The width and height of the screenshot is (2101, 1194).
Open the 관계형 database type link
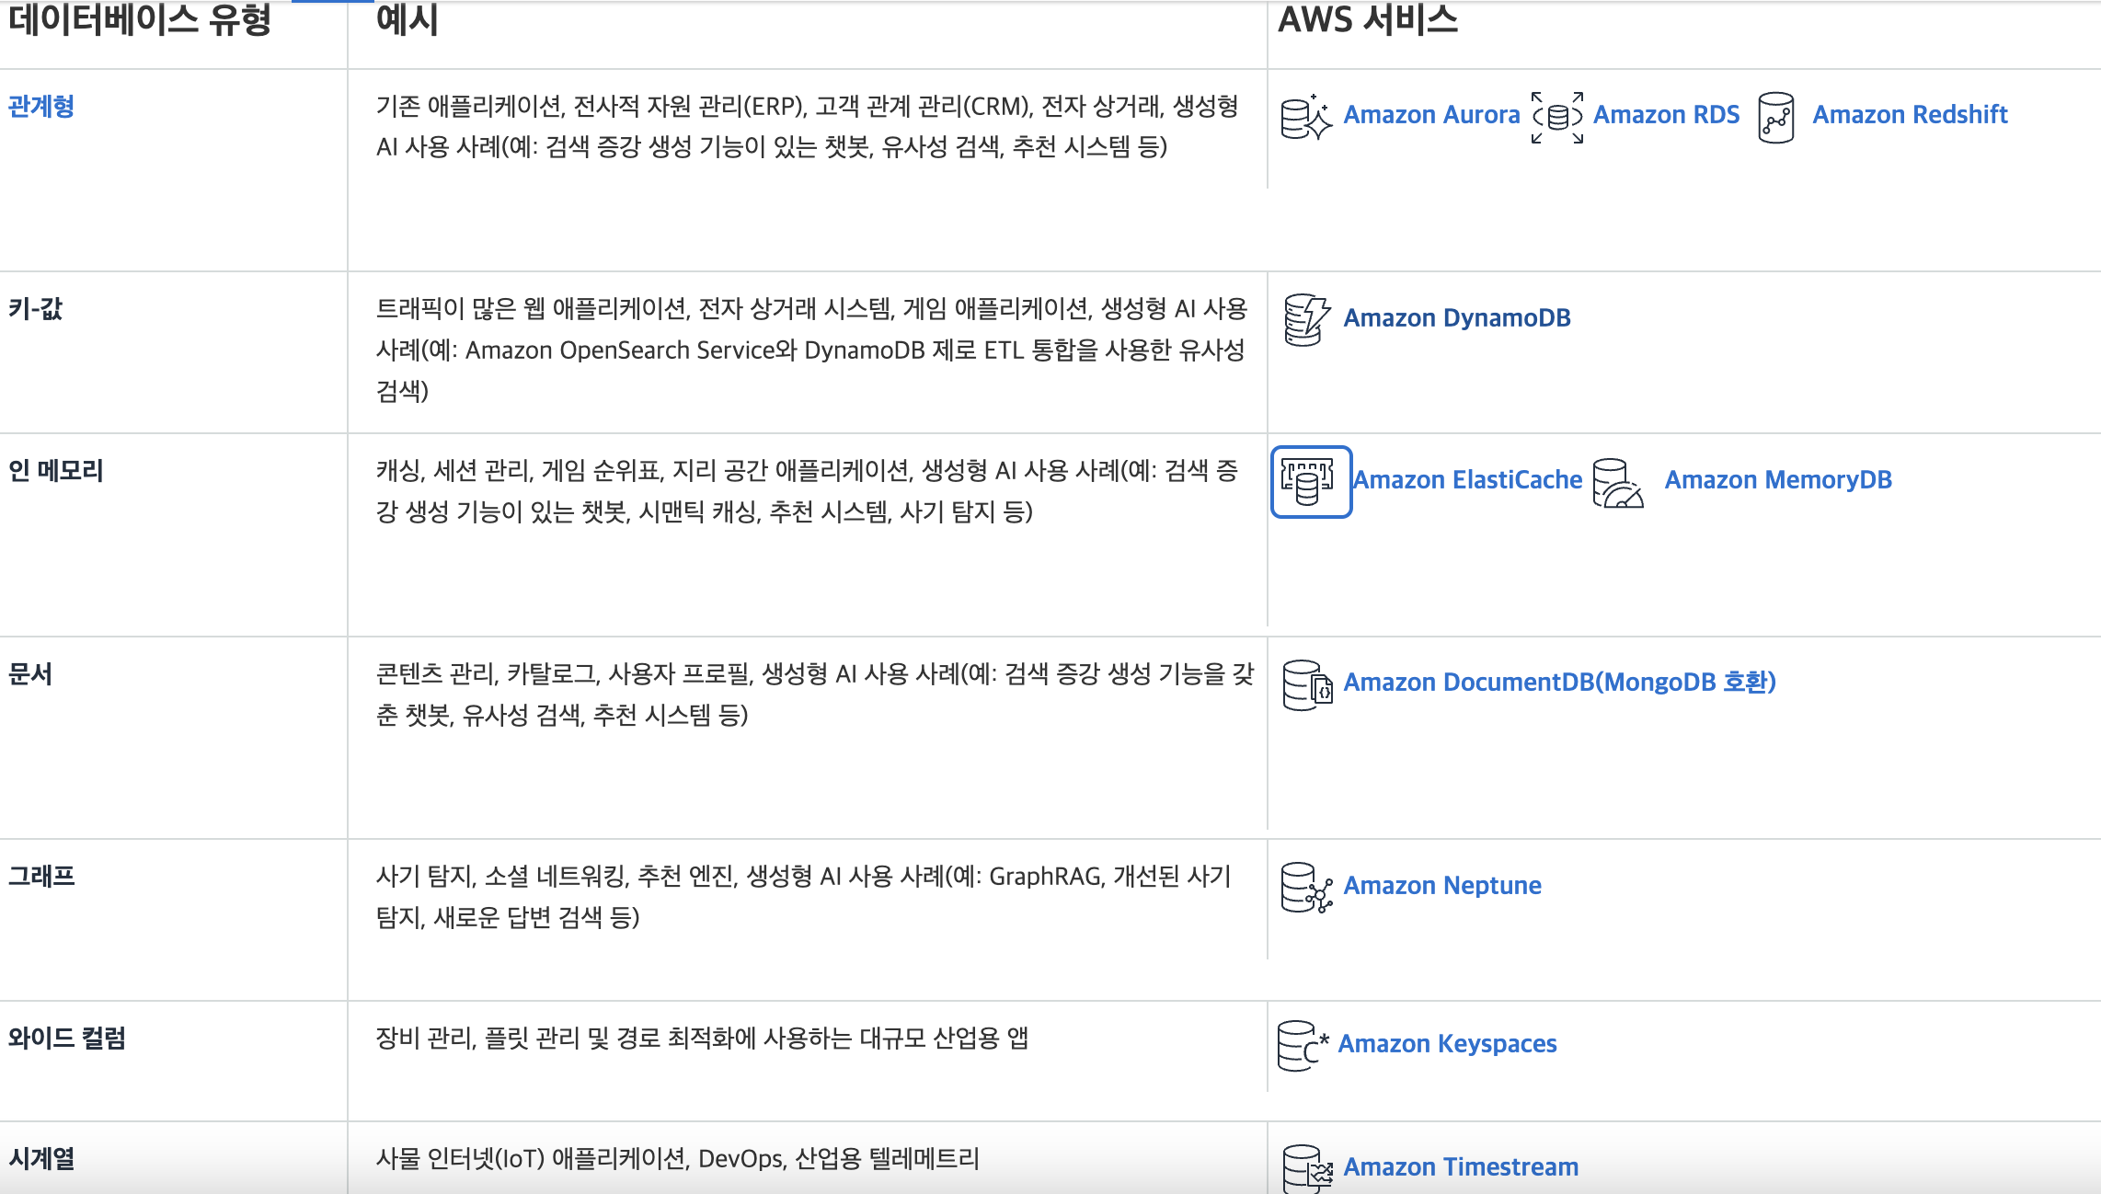41,107
